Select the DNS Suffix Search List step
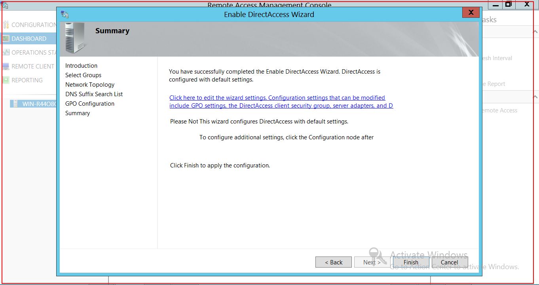This screenshot has width=539, height=285. pos(94,94)
